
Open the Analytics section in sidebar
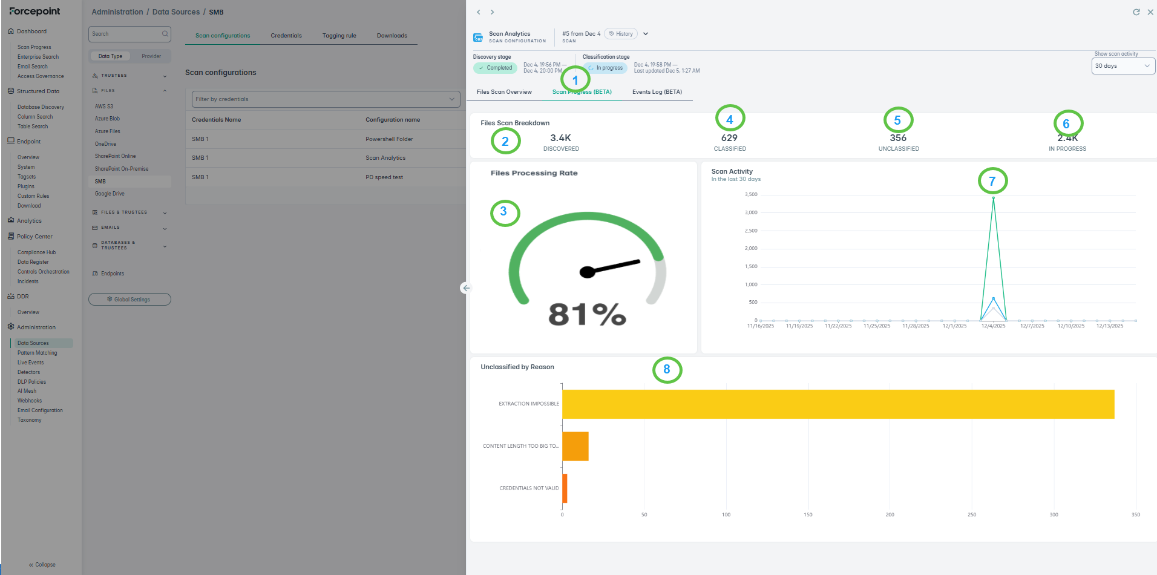[29, 221]
